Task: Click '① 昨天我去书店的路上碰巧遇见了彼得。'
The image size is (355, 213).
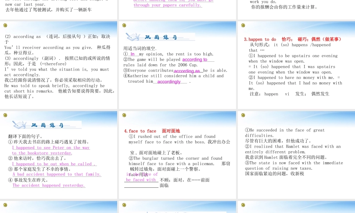Action: 49,142
